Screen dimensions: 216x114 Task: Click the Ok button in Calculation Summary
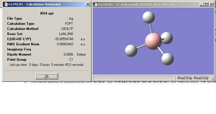point(47,76)
